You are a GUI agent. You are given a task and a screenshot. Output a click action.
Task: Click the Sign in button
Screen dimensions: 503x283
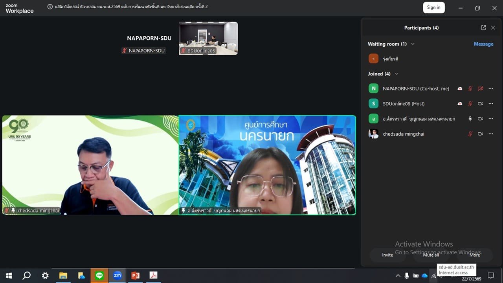pyautogui.click(x=434, y=7)
